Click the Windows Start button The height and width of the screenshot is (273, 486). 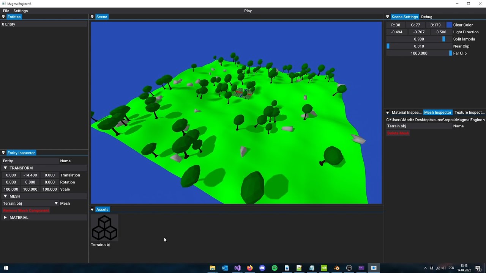point(6,268)
